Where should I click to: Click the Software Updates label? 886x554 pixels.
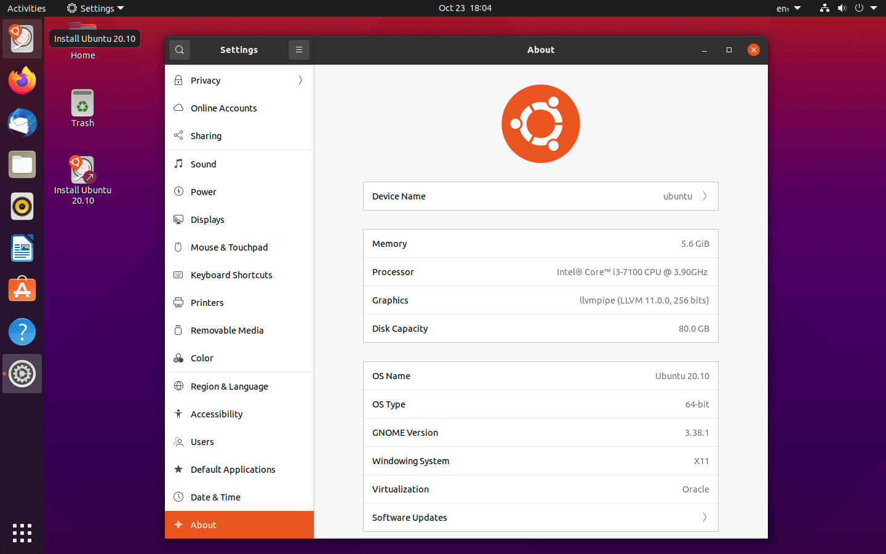pyautogui.click(x=410, y=518)
